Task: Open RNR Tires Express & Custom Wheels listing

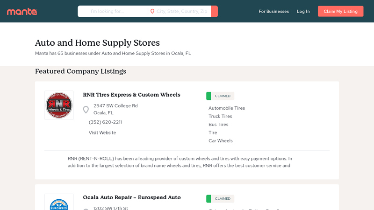Action: [x=132, y=95]
